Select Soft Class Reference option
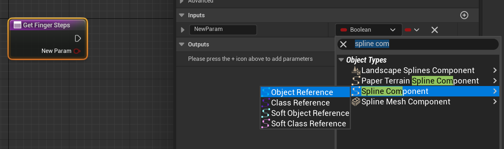The width and height of the screenshot is (504, 149). tap(305, 124)
